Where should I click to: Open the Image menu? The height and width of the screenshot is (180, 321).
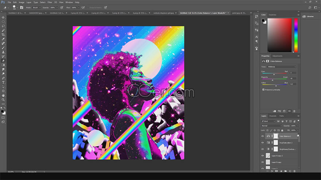(22, 2)
